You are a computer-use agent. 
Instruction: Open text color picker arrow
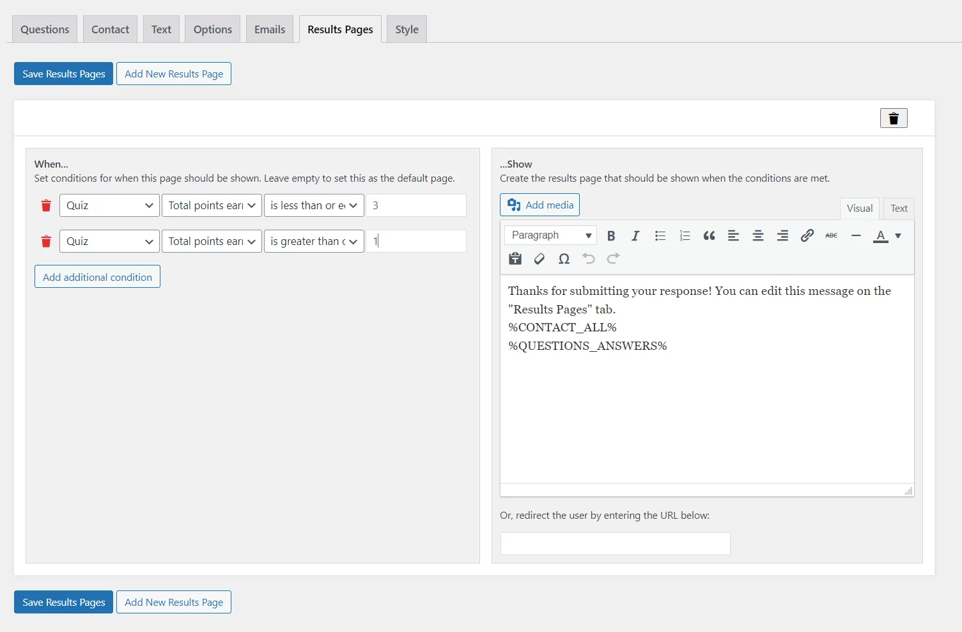click(898, 235)
